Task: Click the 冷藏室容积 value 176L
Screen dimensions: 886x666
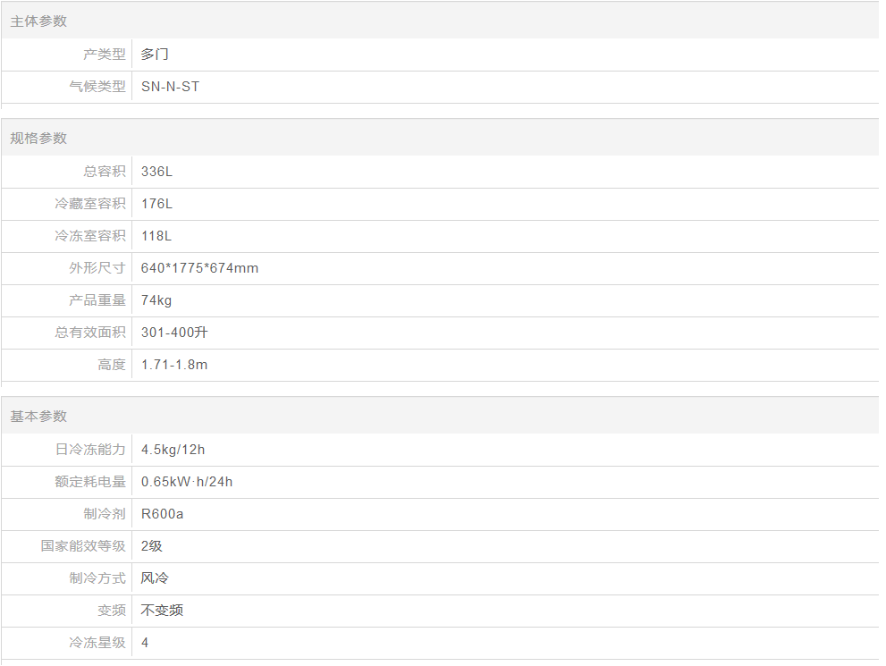Action: pos(156,203)
